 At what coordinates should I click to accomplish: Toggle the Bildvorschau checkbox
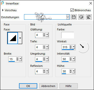click(72, 10)
